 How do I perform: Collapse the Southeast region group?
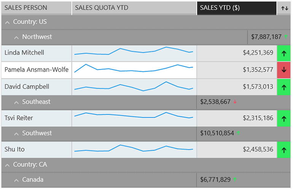click(16, 102)
